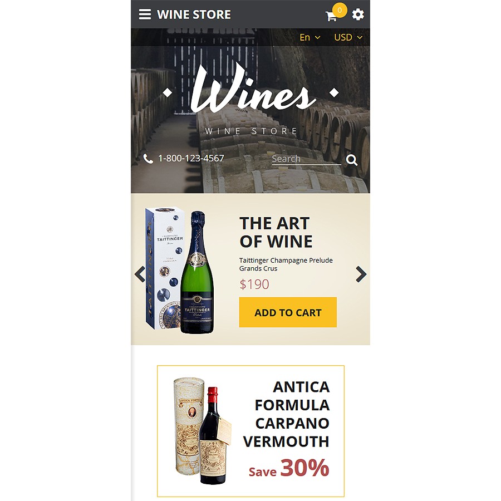Open the Taittinger Champagne Prelude product link
Viewport: 501px width, 501px height.
(x=286, y=264)
